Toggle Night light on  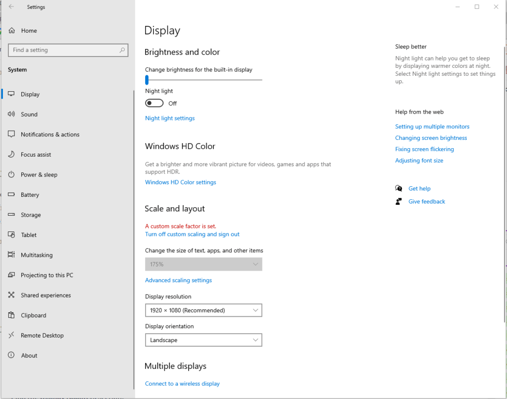(154, 103)
